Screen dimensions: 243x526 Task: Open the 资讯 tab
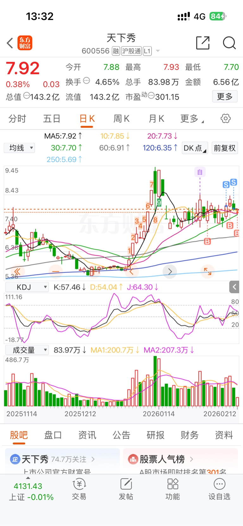pyautogui.click(x=87, y=435)
